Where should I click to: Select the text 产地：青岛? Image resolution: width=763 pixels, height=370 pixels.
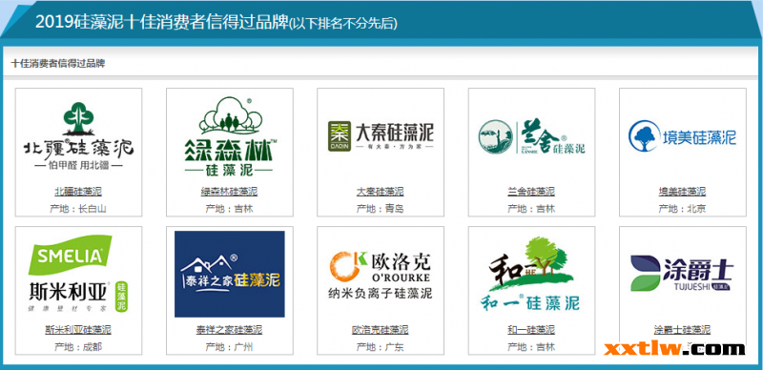pyautogui.click(x=381, y=209)
